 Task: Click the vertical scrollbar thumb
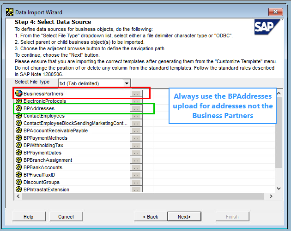pos(279,132)
